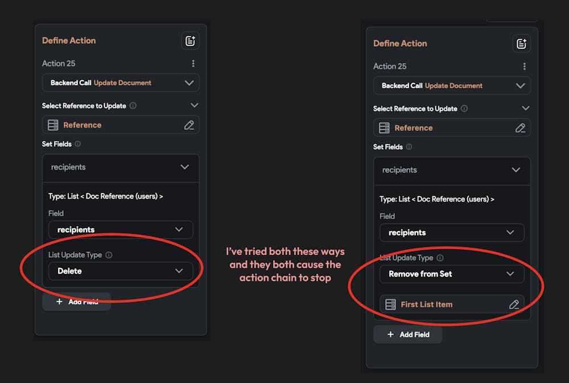This screenshot has width=569, height=383.
Task: Edit First List Item using the pencil icon
Action: point(514,304)
